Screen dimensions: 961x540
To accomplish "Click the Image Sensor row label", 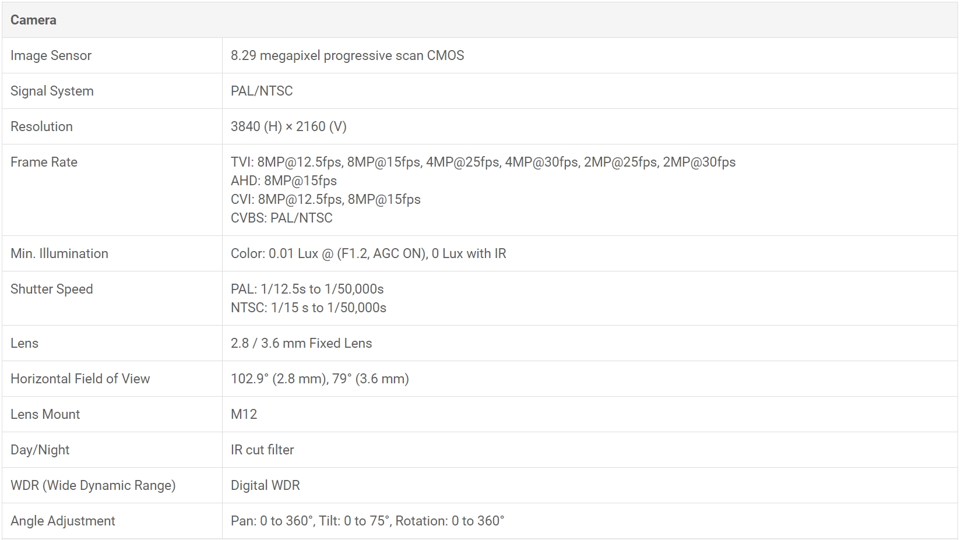I will [51, 55].
